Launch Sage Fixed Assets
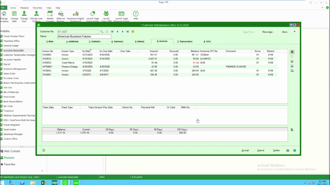330x185 pixels. tap(93, 16)
